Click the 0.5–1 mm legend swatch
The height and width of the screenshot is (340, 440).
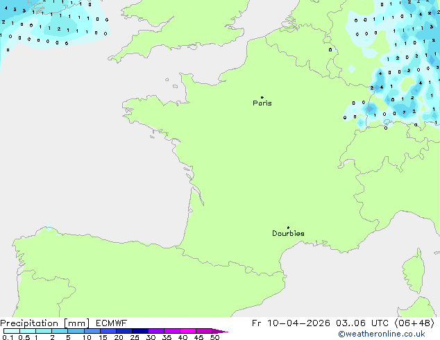coord(28,331)
